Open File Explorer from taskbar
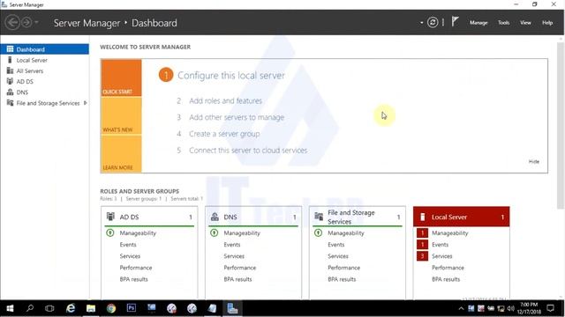The width and height of the screenshot is (565, 317). coord(91,308)
